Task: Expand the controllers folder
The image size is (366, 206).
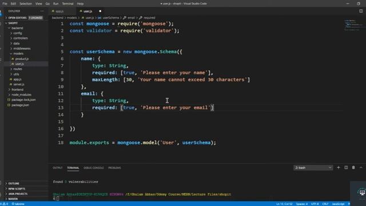Action: [x=26, y=38]
